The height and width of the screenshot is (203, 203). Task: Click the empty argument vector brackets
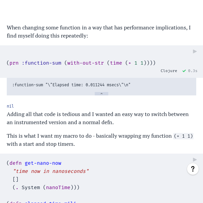pyautogui.click(x=16, y=179)
